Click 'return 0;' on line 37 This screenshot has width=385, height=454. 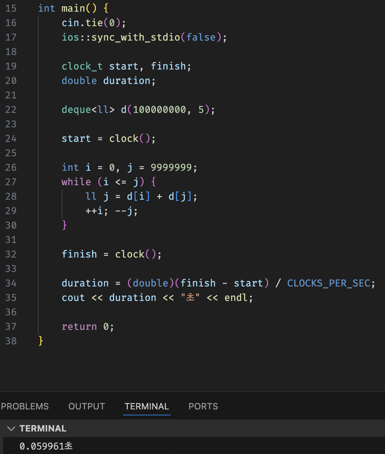tap(88, 327)
